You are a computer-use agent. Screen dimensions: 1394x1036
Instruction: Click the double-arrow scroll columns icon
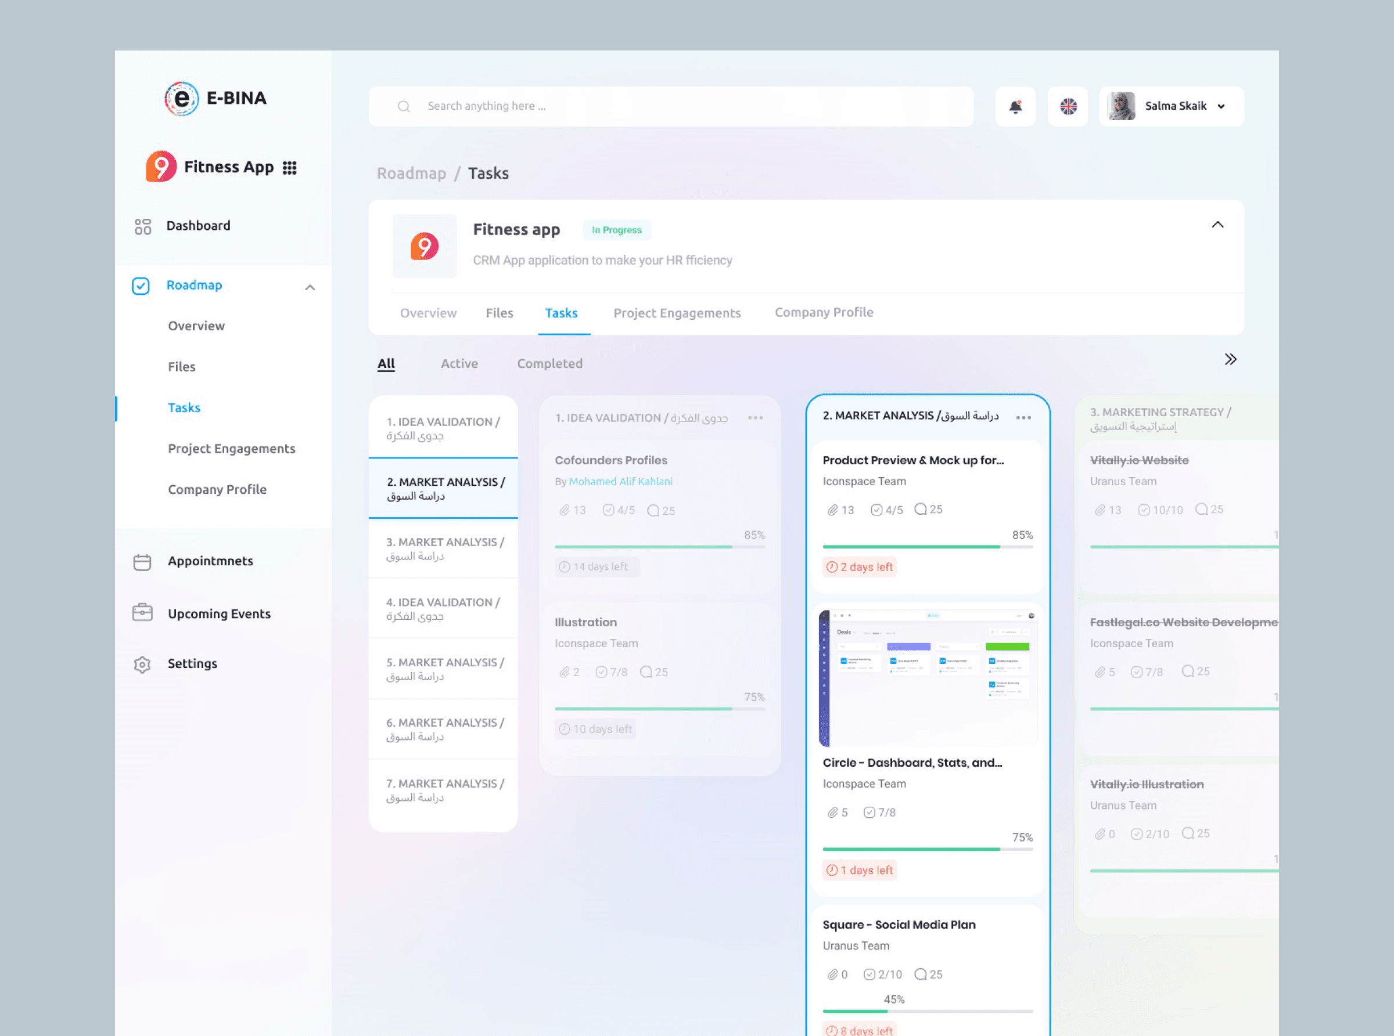point(1230,359)
